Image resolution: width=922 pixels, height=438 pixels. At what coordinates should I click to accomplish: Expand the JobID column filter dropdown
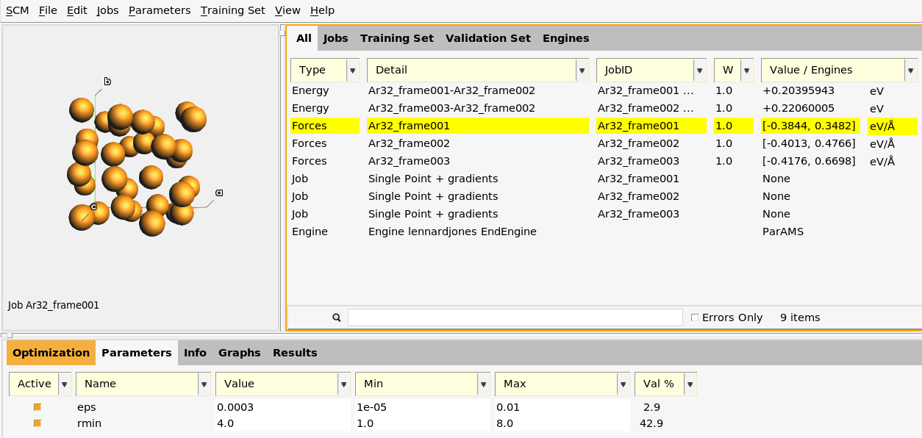[698, 71]
